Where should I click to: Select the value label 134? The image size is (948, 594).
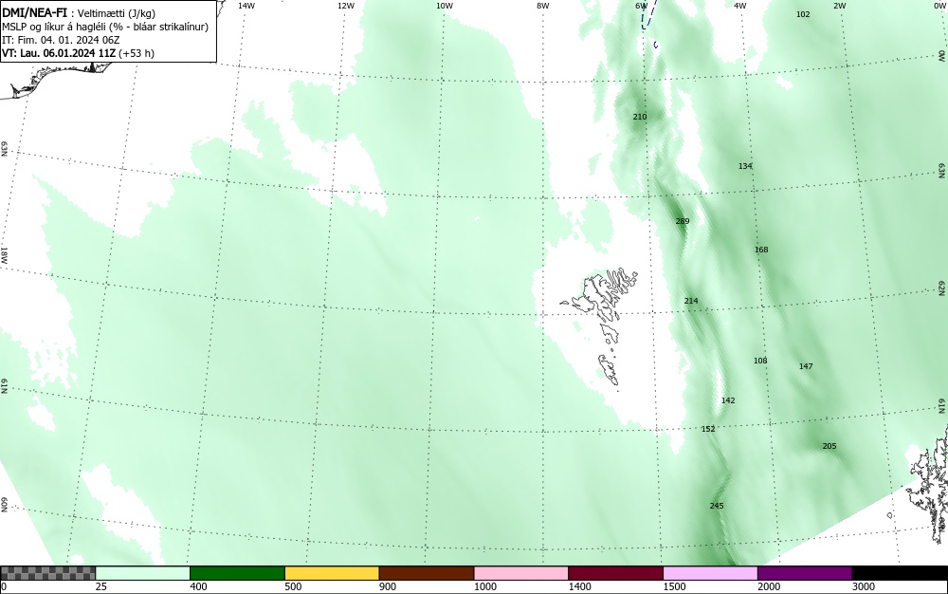[x=745, y=166]
